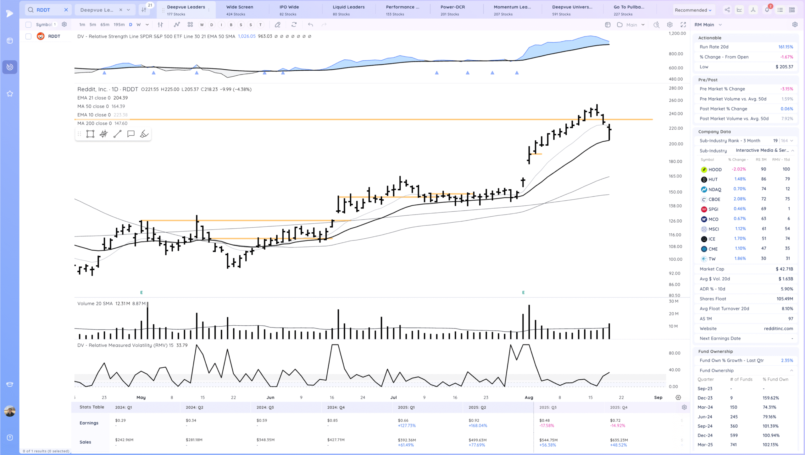Select the rectangle drawing tool
805x455 pixels.
90,134
